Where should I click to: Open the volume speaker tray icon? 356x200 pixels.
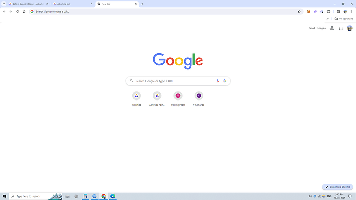pos(310,196)
